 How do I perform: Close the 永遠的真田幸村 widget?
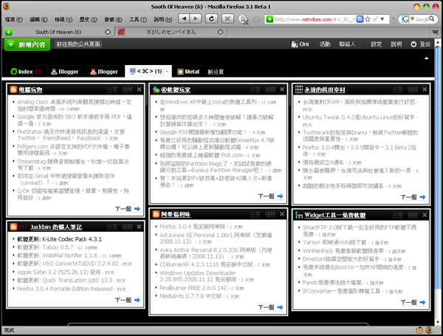pos(425,89)
